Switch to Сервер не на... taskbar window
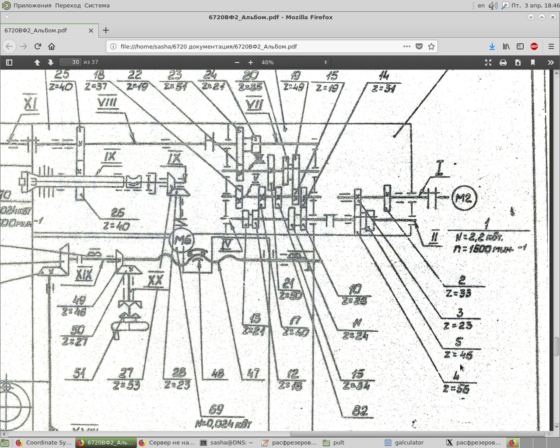The image size is (560, 448). point(166,443)
